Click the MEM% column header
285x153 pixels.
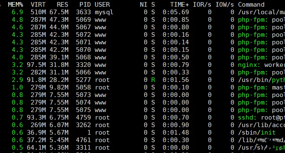click(x=16, y=5)
